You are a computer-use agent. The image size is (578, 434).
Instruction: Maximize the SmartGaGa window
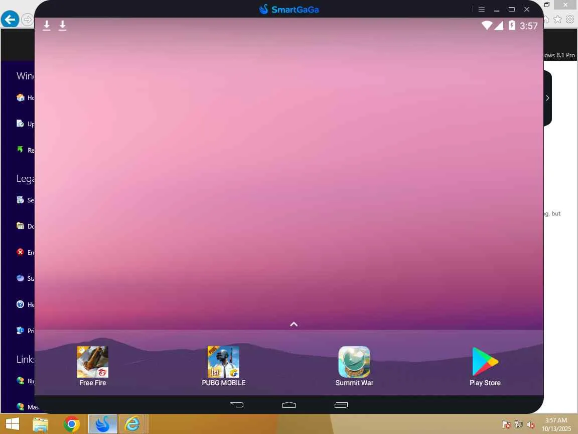click(512, 9)
